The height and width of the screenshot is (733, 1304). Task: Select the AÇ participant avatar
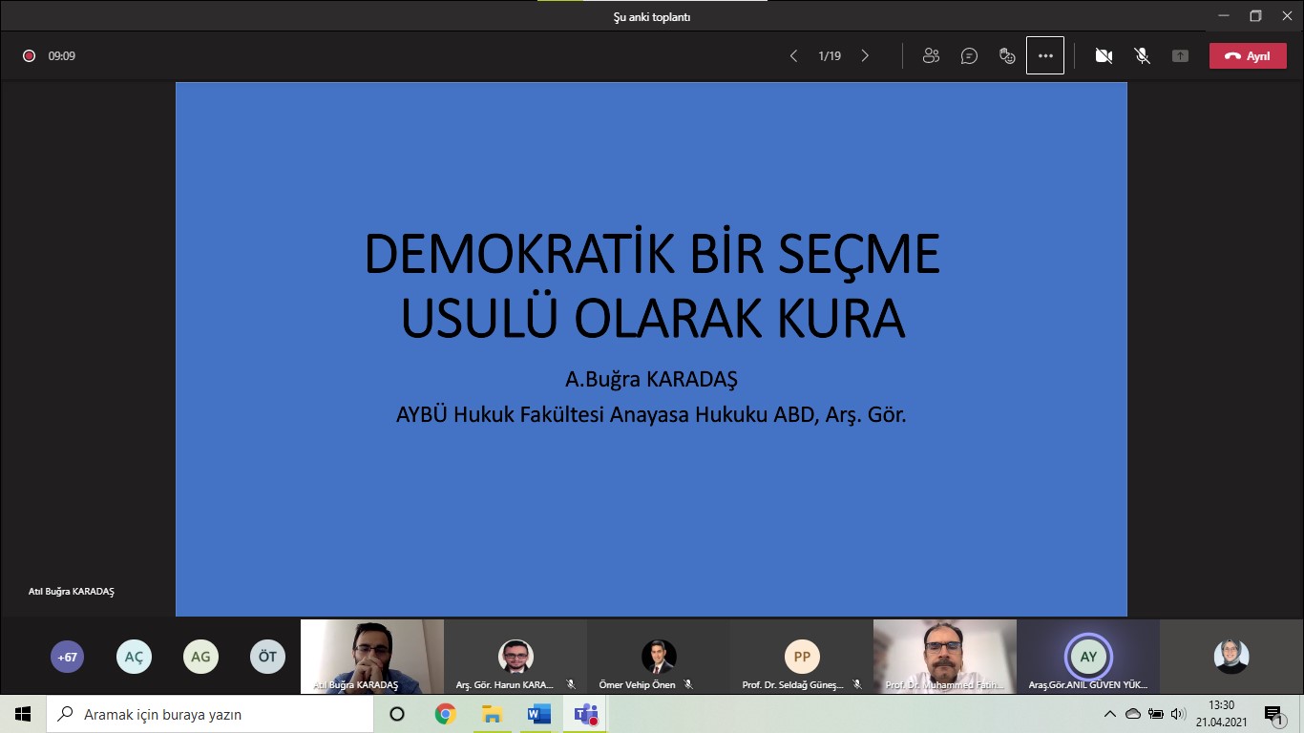pos(134,657)
